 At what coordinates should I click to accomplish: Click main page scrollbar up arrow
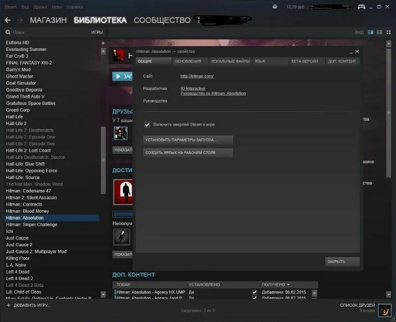coord(389,44)
